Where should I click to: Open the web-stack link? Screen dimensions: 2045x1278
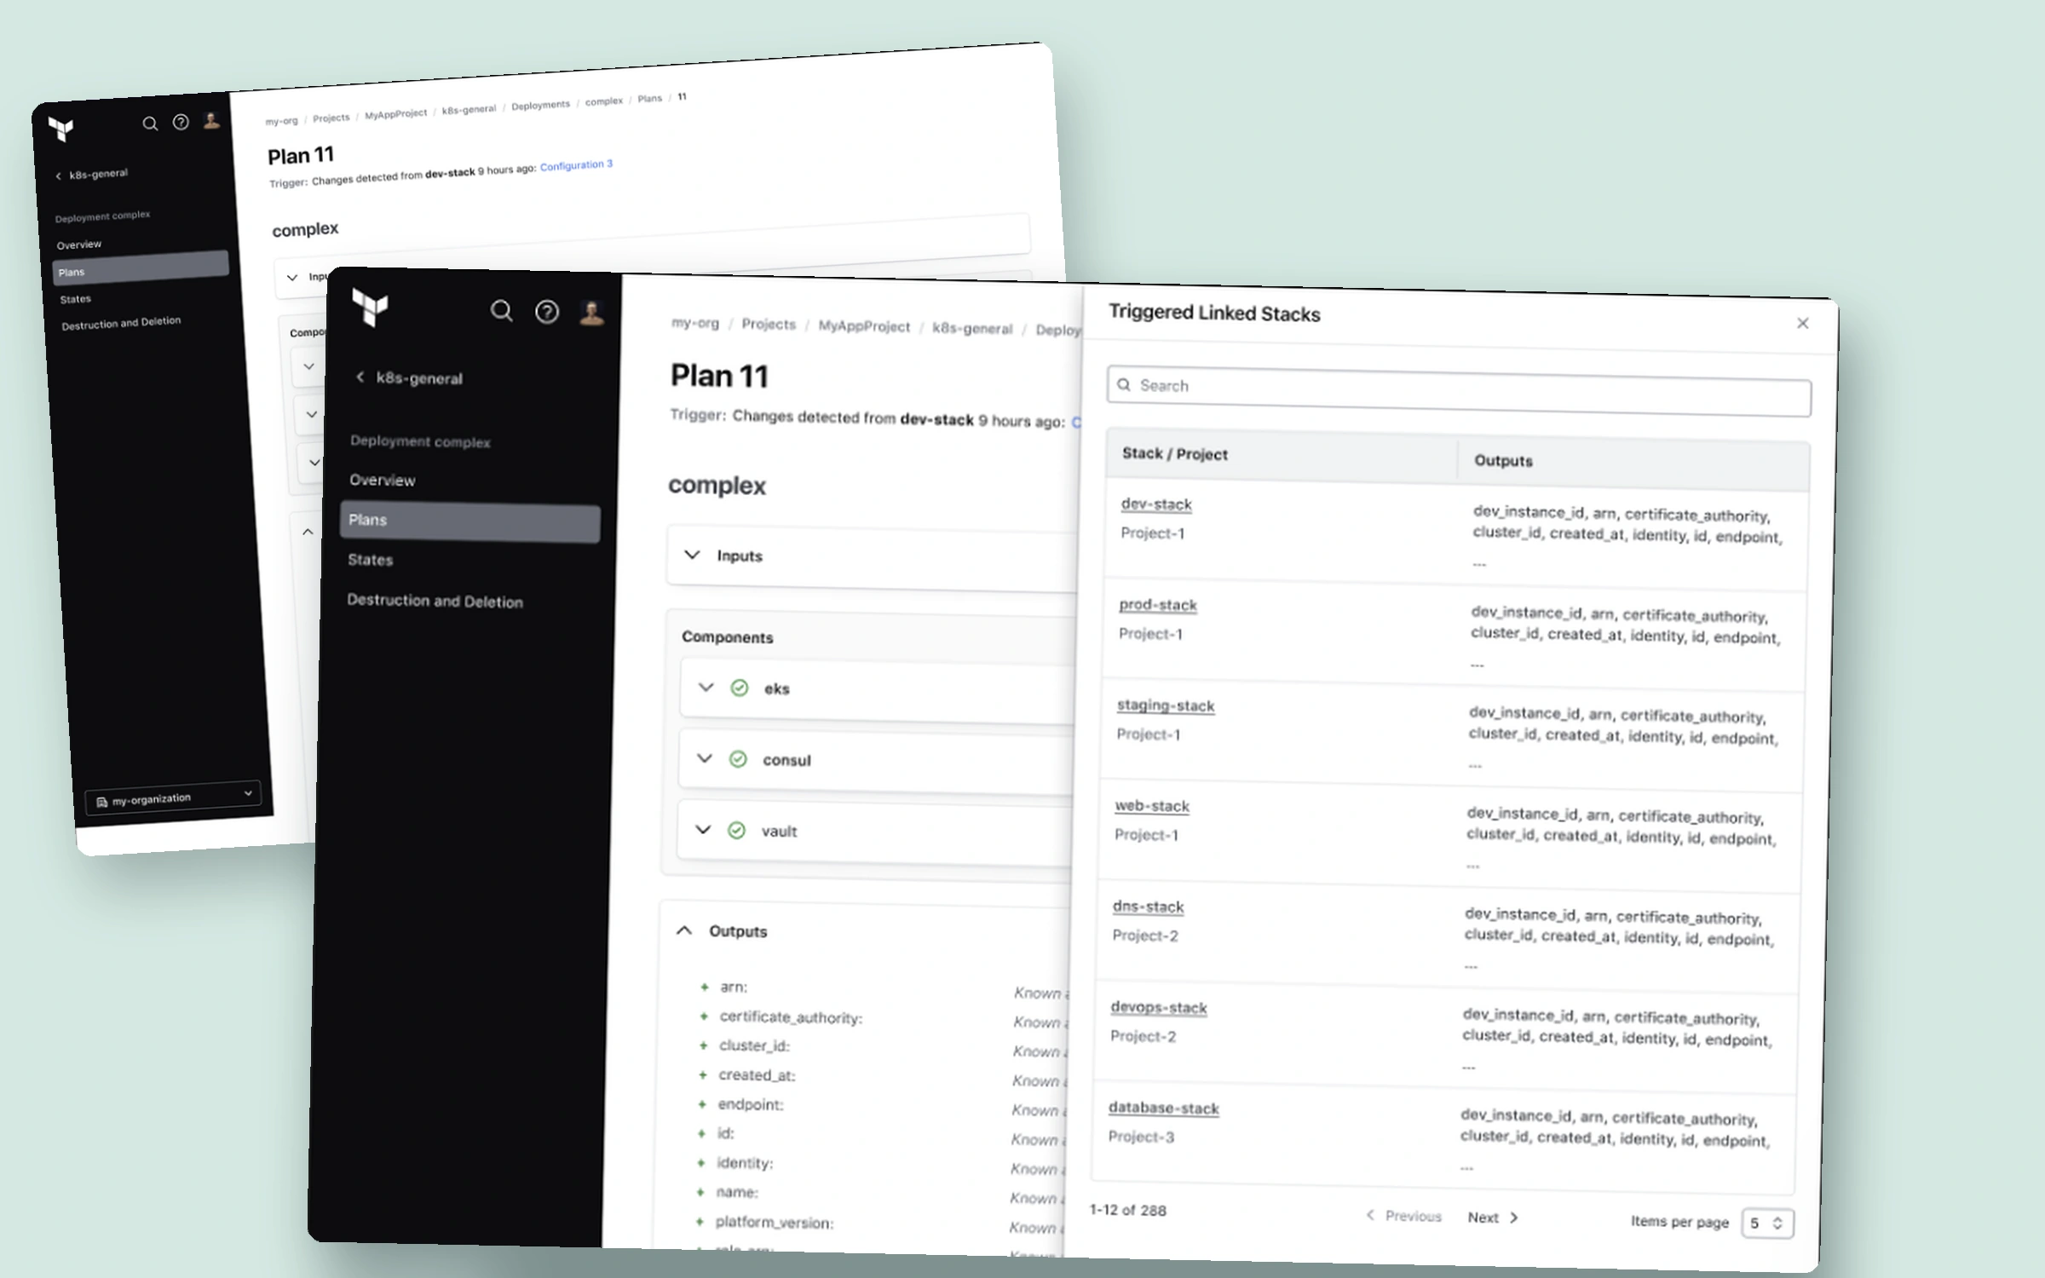point(1152,806)
